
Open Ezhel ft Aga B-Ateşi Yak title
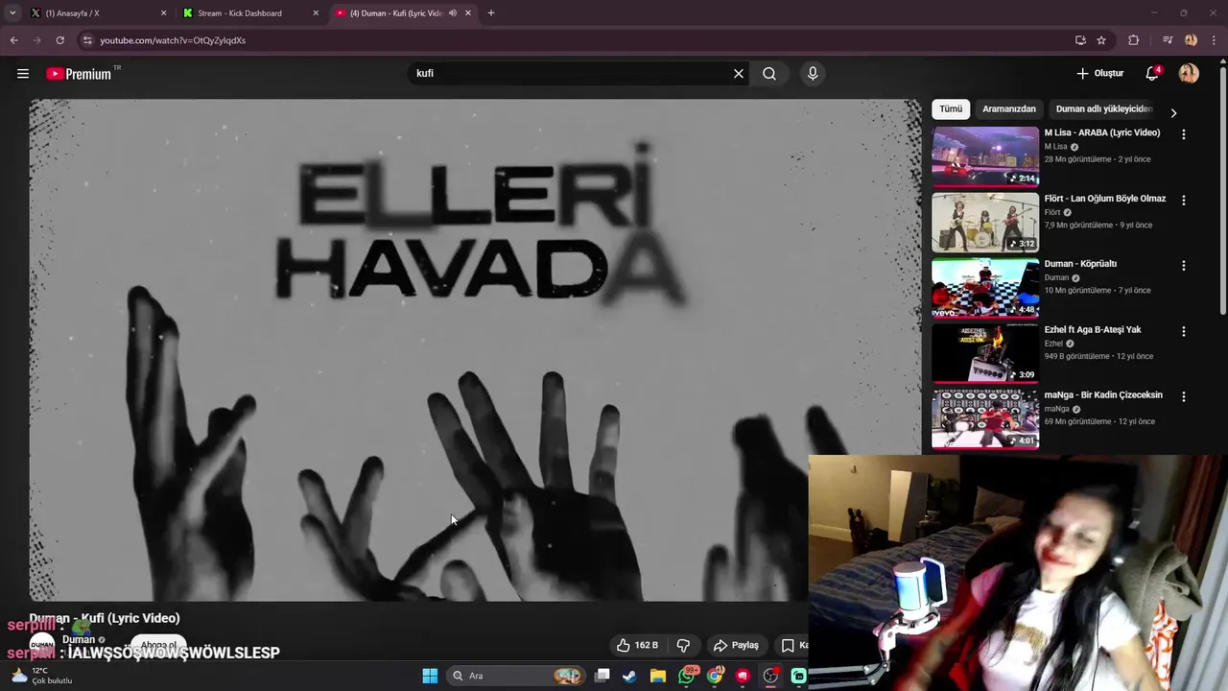click(1093, 330)
